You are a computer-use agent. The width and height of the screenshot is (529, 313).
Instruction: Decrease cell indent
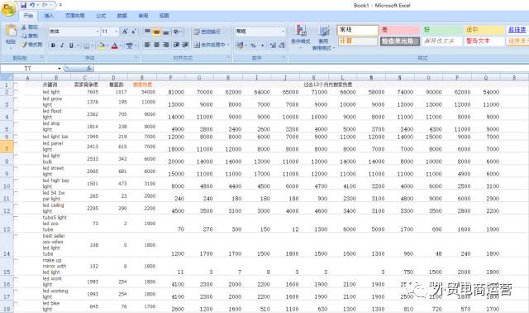(x=176, y=45)
